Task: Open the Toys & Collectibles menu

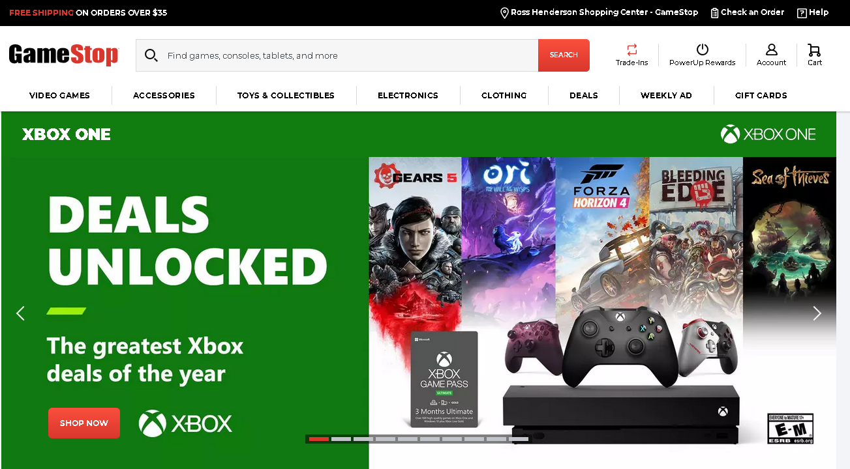Action: point(286,95)
